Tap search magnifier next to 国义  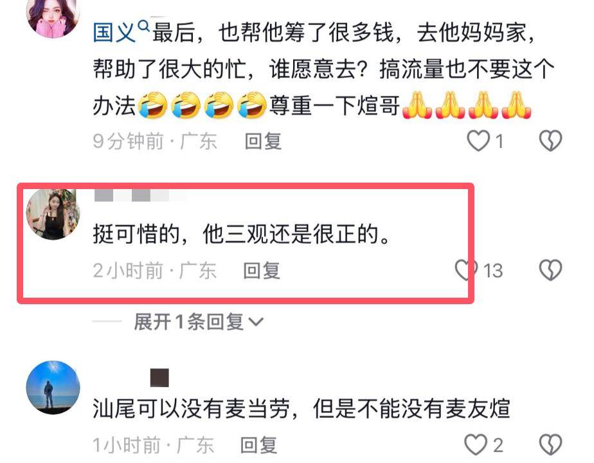click(143, 26)
